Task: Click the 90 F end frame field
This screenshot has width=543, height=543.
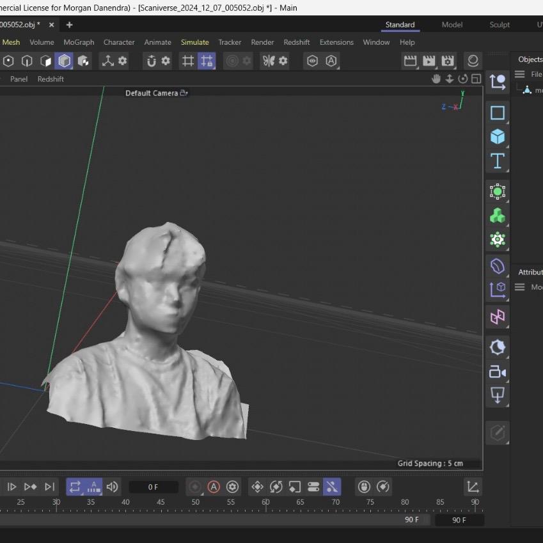Action: [459, 520]
